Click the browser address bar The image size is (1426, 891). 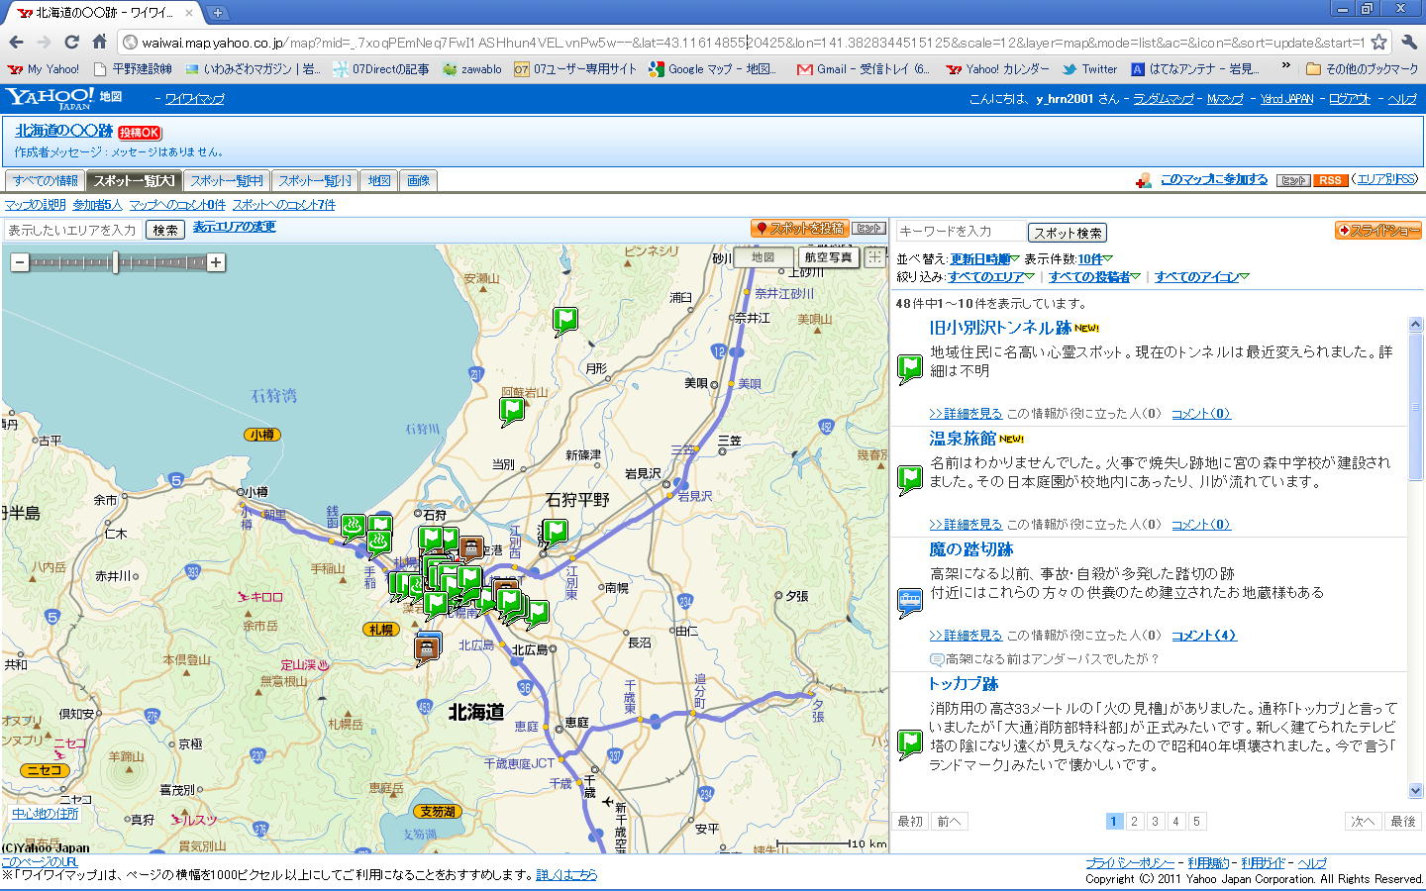(x=753, y=43)
